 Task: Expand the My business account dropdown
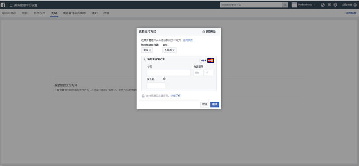[307, 5]
